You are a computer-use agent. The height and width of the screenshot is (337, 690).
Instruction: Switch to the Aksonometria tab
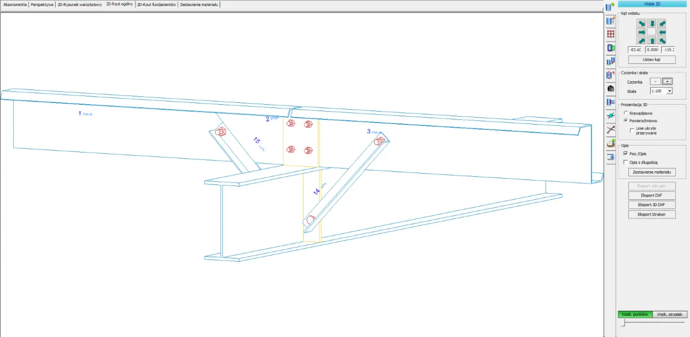[x=15, y=4]
